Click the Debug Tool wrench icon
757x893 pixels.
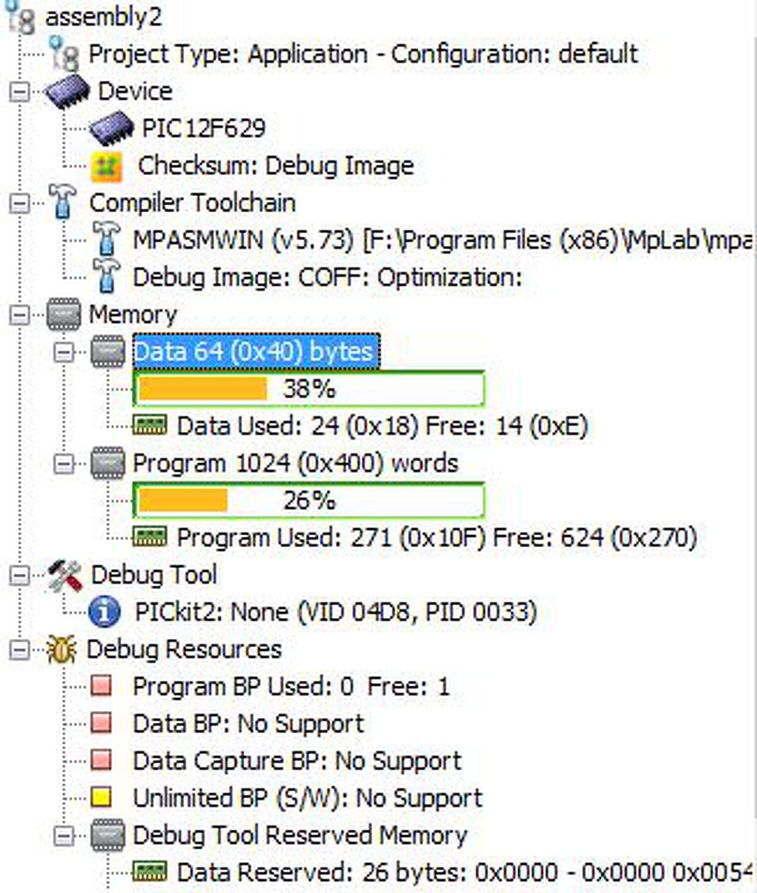(65, 576)
